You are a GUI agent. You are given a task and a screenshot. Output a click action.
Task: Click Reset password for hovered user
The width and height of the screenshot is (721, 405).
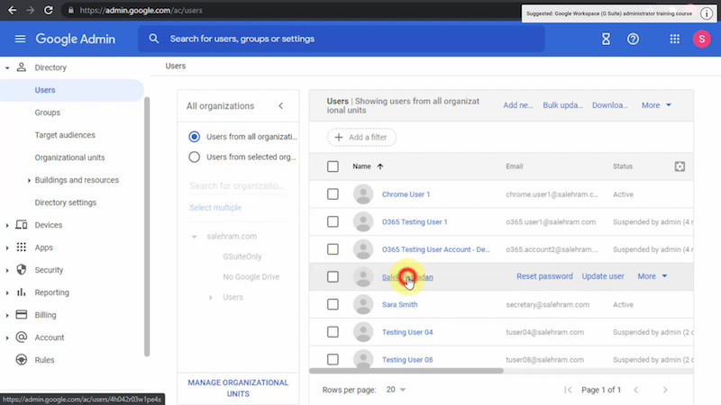tap(544, 276)
